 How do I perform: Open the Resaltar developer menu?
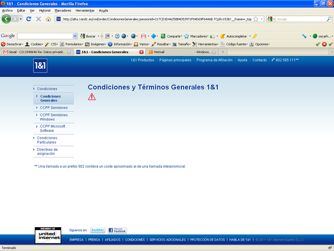(161, 44)
